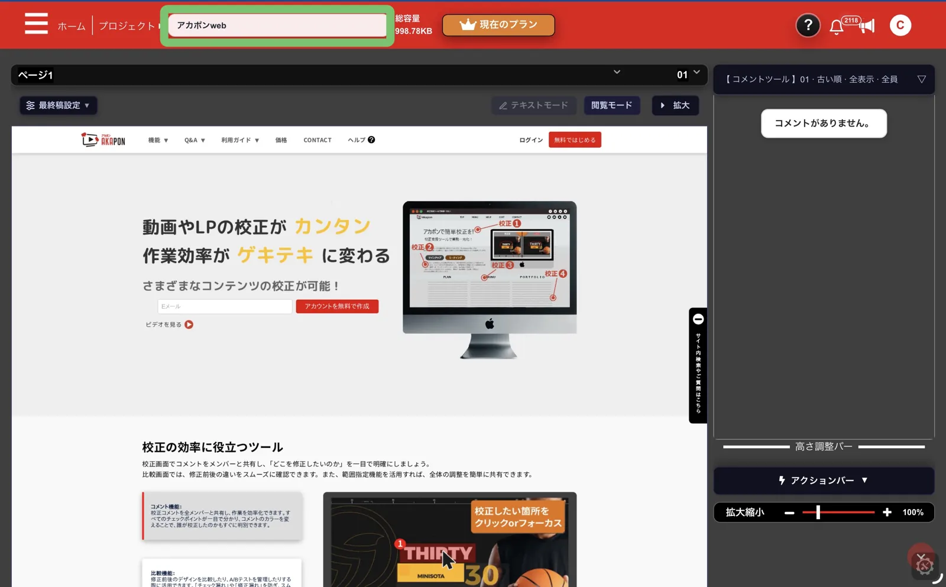946x587 pixels.
Task: Click the ビデオを見る play icon
Action: click(x=189, y=325)
